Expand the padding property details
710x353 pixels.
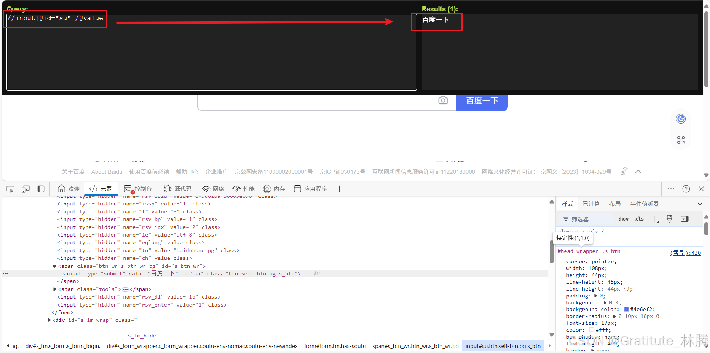pos(596,296)
